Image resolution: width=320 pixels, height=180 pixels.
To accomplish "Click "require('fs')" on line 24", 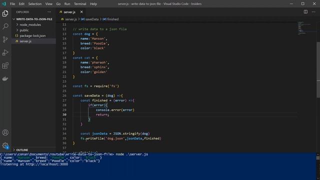I will (x=106, y=86).
